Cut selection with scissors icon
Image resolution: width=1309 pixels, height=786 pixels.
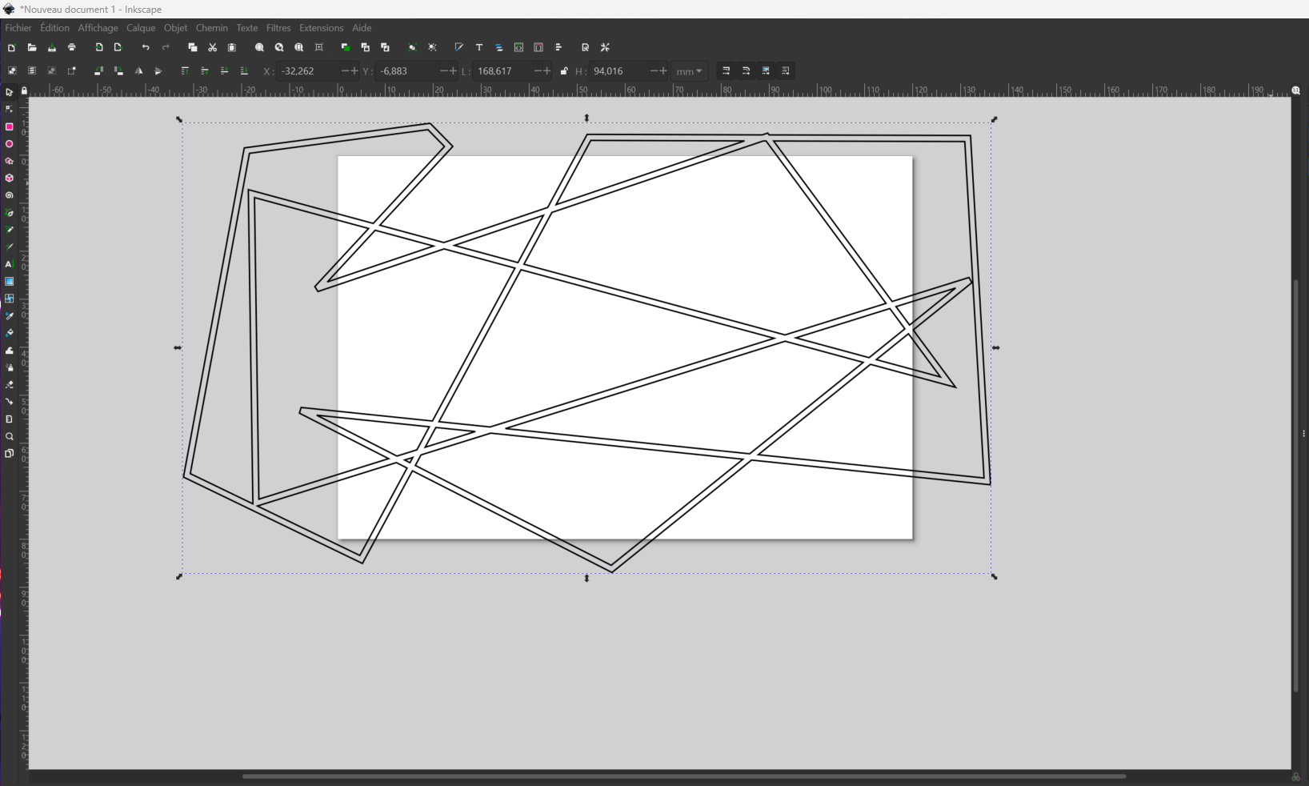coord(213,48)
